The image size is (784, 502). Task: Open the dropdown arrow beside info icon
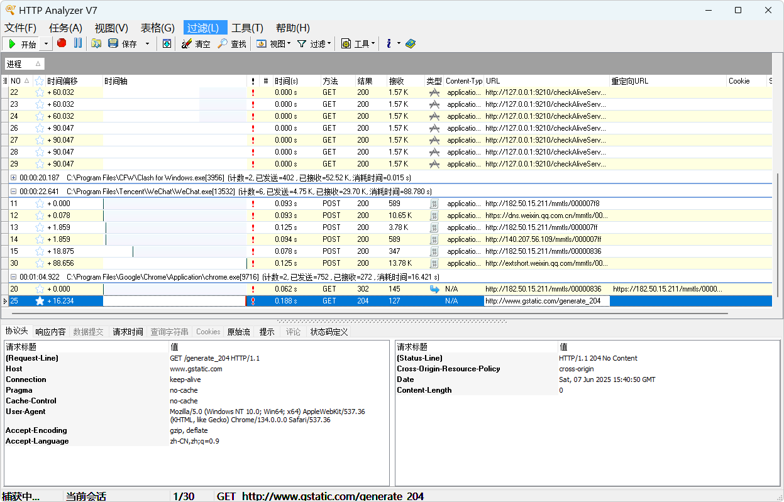point(399,44)
